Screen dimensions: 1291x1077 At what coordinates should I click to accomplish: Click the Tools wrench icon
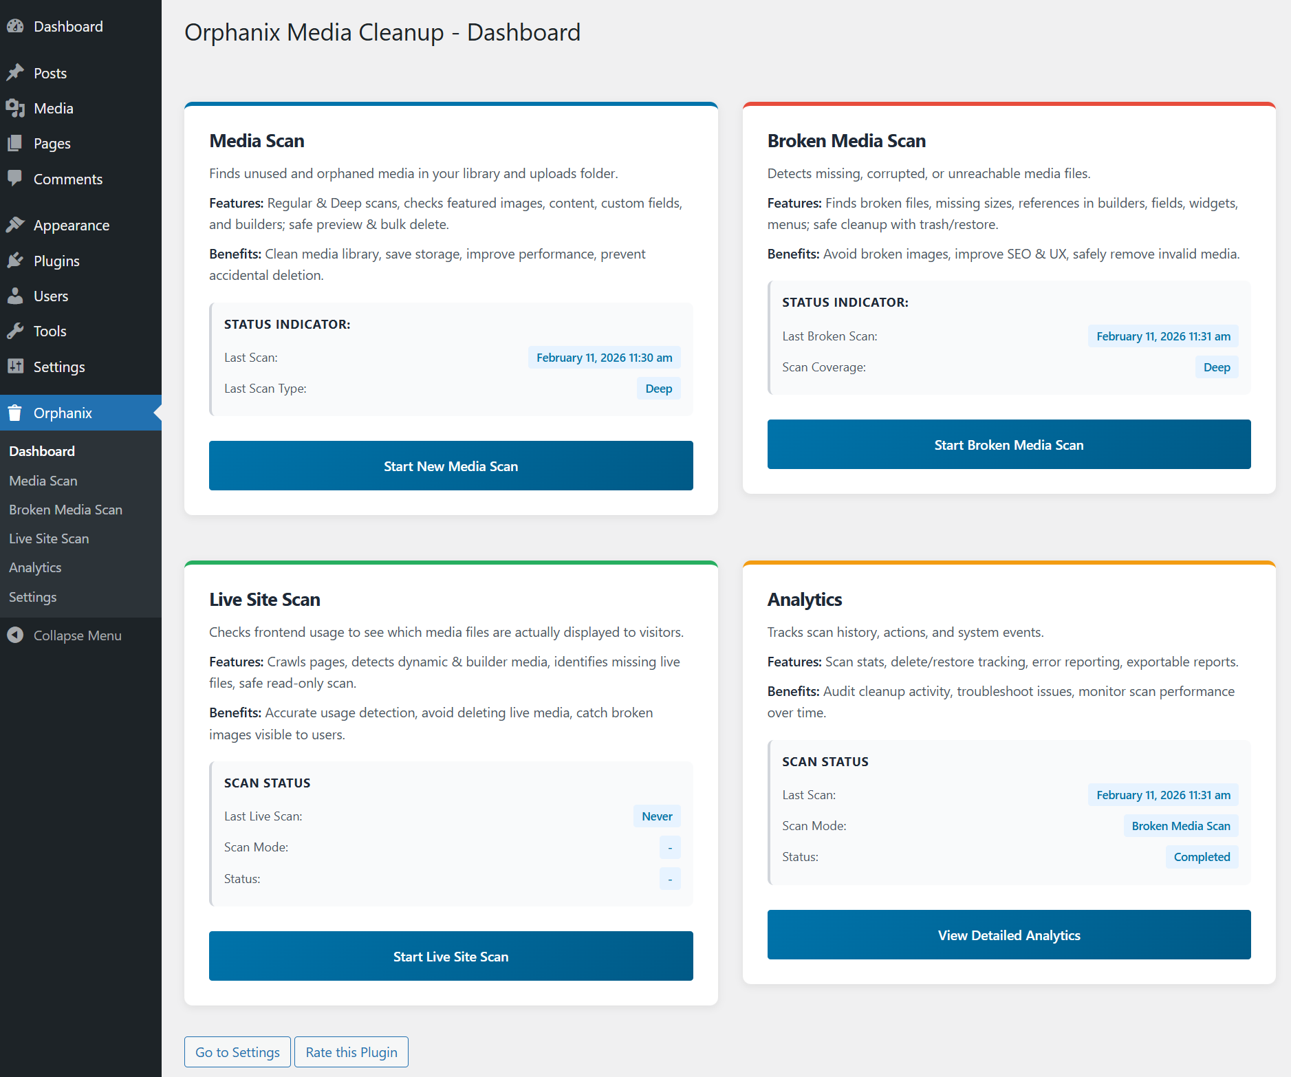coord(15,331)
